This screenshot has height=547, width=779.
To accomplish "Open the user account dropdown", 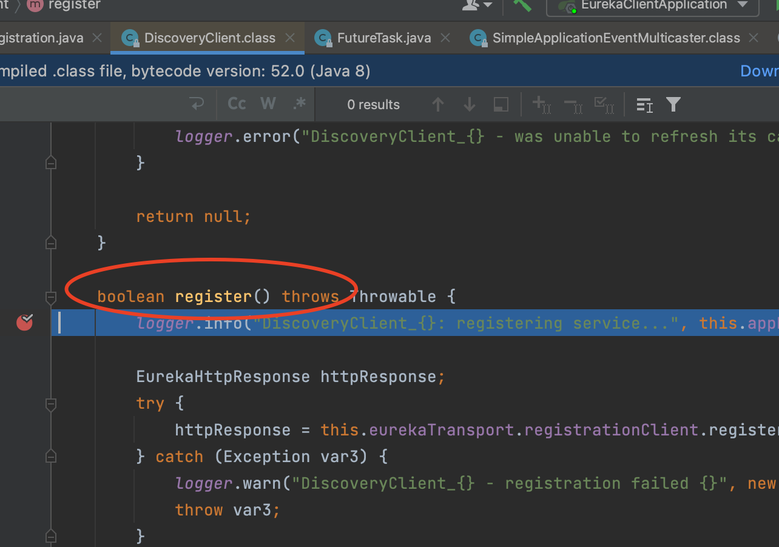I will (x=477, y=5).
